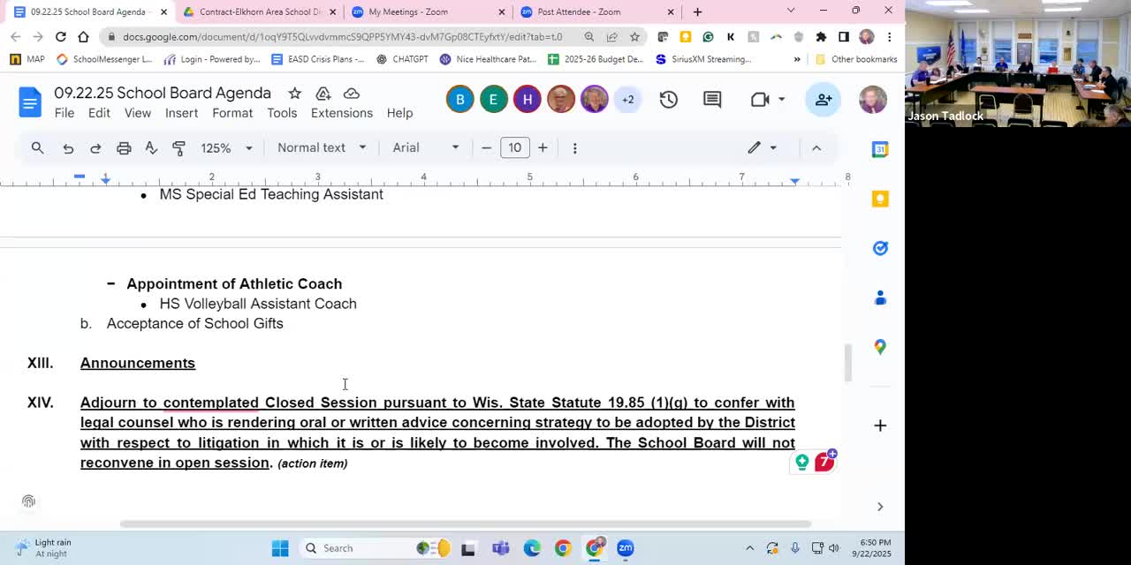Open Google Docs home via the blue document icon
1131x565 pixels.
click(30, 102)
